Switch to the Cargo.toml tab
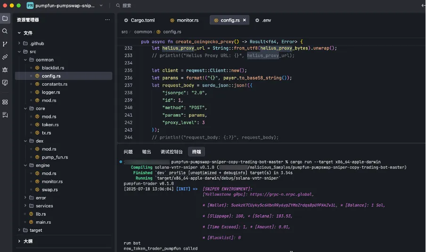The width and height of the screenshot is (426, 252). (x=142, y=20)
